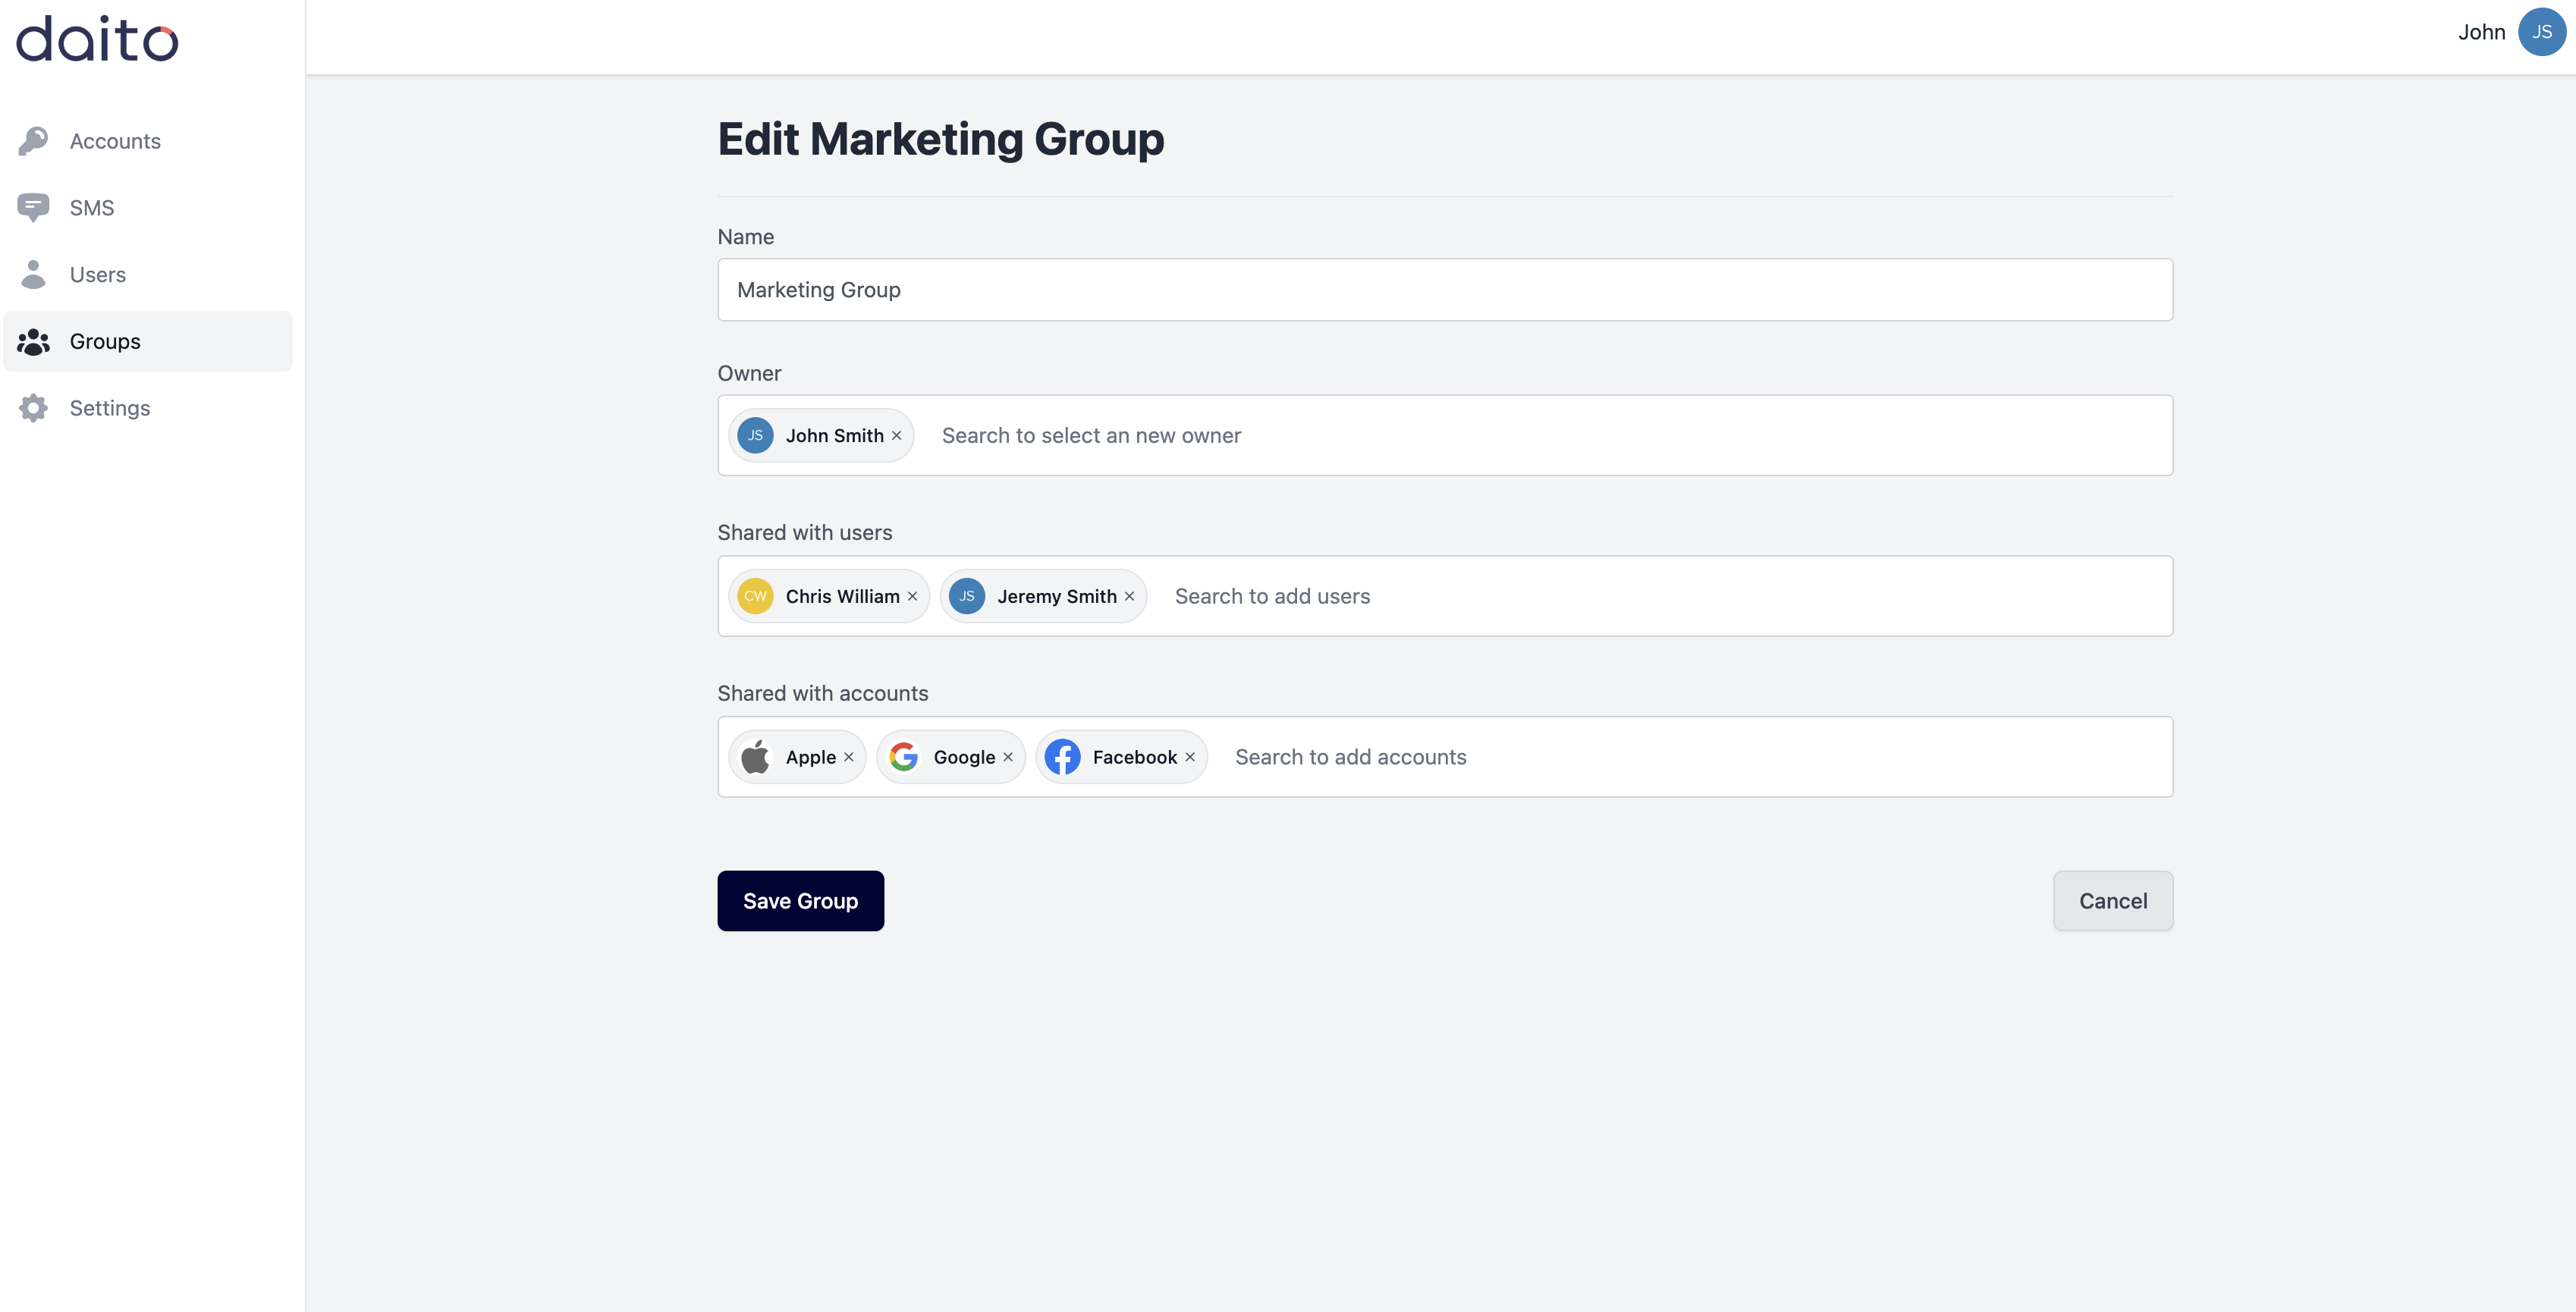Click the Google logo chip icon
This screenshot has width=2576, height=1312.
[904, 757]
